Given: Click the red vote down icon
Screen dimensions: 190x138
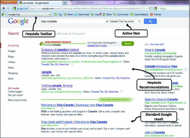Looking at the screenshot, I should (x=100, y=14).
